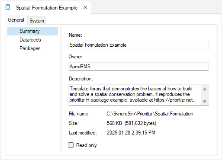Click into the Description text box
Viewport: 222px width, 160px height.
coord(135,95)
